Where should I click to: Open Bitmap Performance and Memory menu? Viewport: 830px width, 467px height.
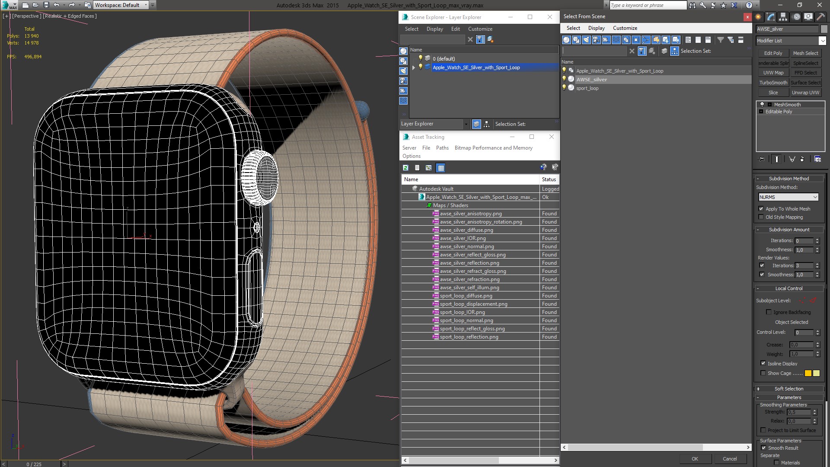tap(493, 148)
